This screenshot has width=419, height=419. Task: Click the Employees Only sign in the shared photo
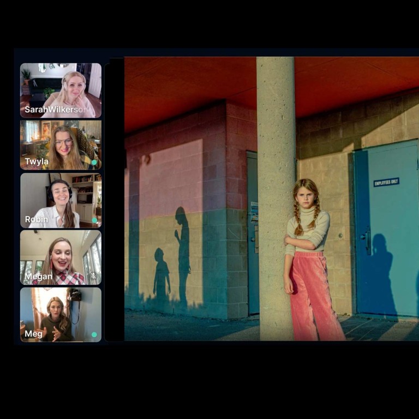point(386,182)
